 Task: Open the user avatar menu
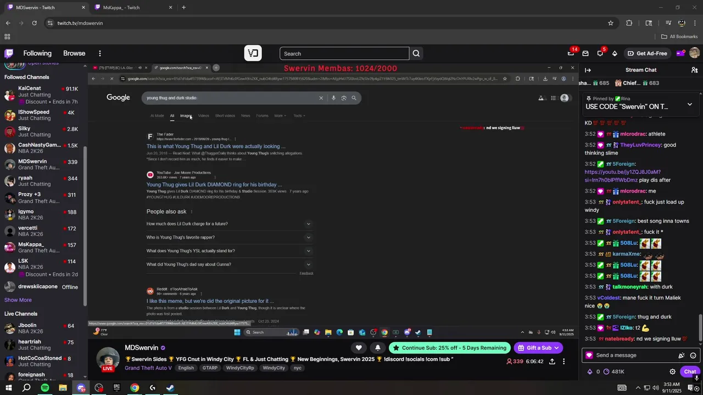(x=694, y=53)
